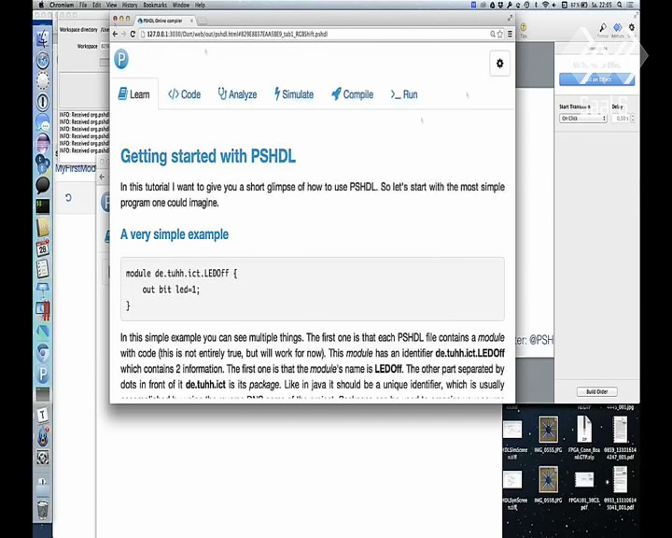The image size is (672, 538).
Task: Open Reminders checklist icon in Dock
Action: [42, 269]
